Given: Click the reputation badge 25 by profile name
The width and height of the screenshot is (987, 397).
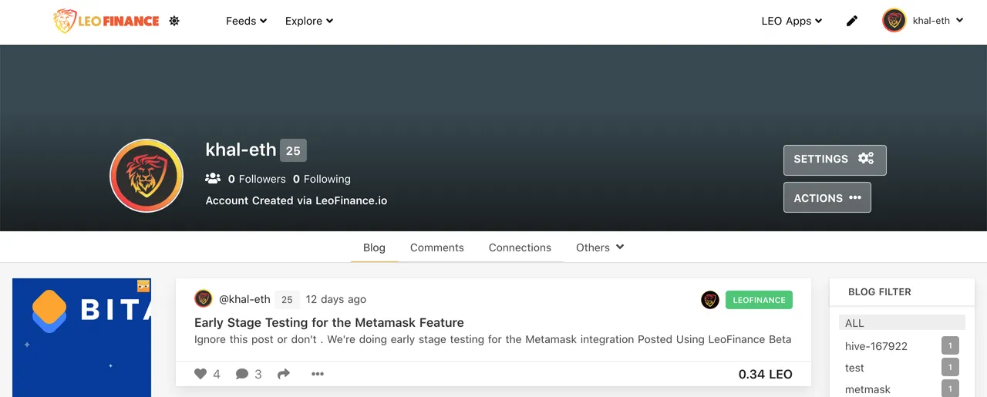Looking at the screenshot, I should coord(293,150).
